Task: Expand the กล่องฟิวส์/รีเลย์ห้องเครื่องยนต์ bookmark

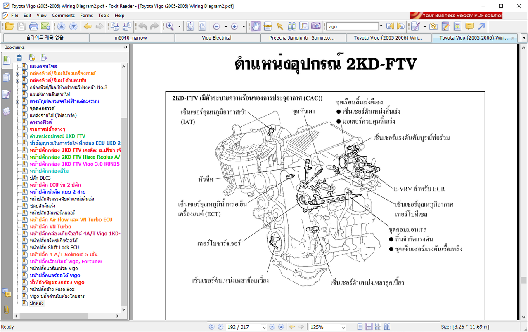Action: click(18, 73)
